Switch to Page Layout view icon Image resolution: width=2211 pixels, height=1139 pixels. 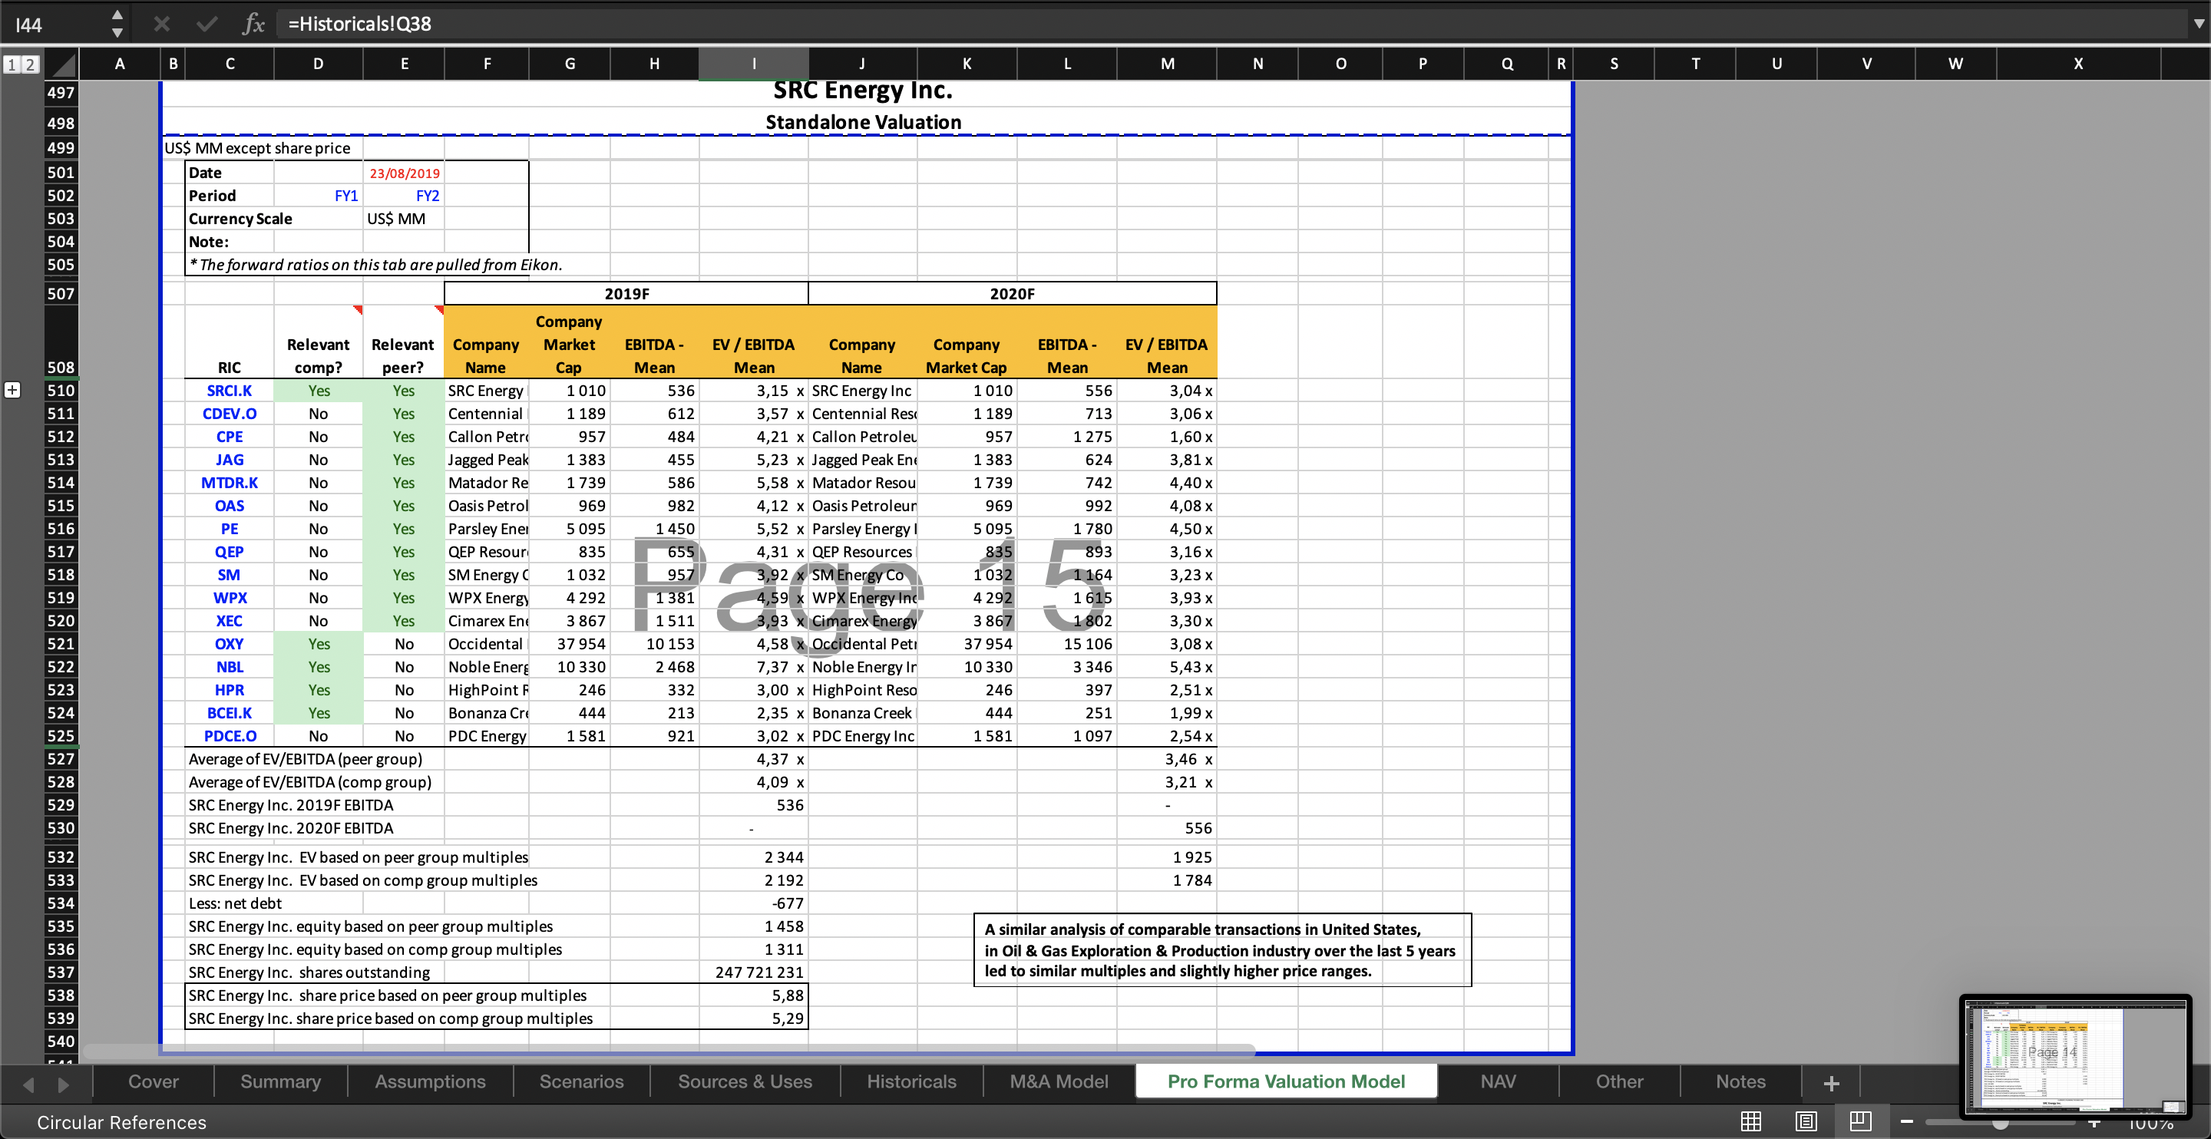(x=1806, y=1121)
